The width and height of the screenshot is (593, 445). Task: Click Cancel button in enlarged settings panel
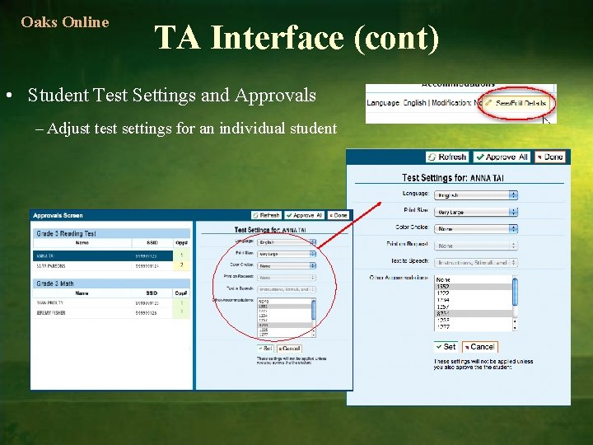tap(480, 347)
